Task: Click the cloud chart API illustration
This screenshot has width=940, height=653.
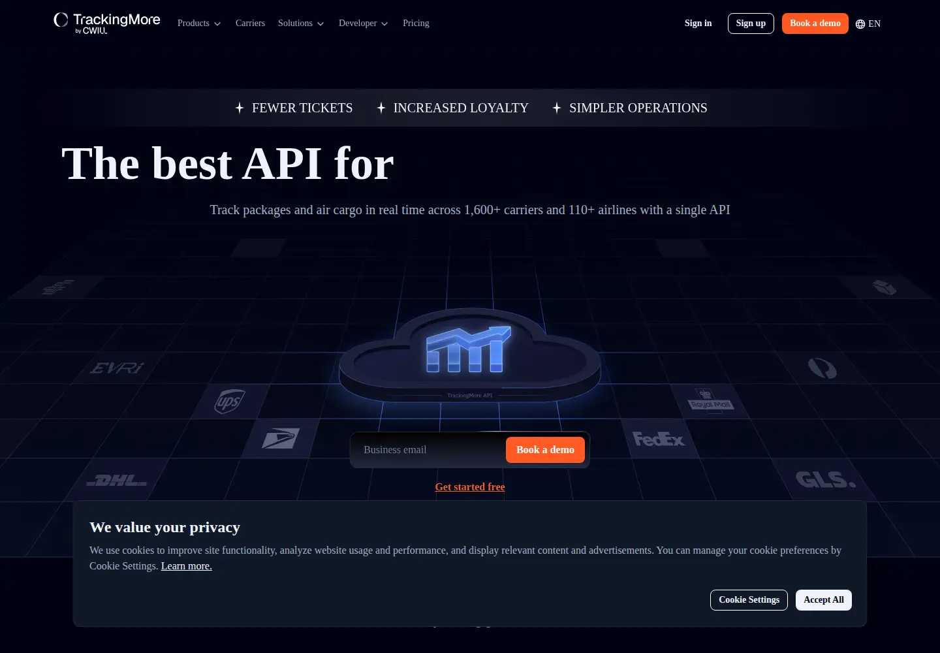Action: pyautogui.click(x=469, y=356)
